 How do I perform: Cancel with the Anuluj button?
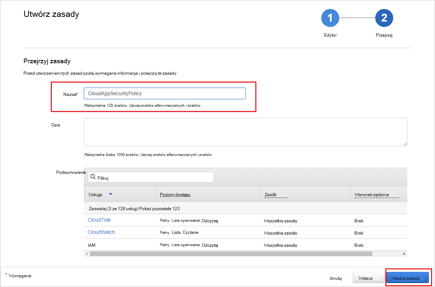[336, 278]
